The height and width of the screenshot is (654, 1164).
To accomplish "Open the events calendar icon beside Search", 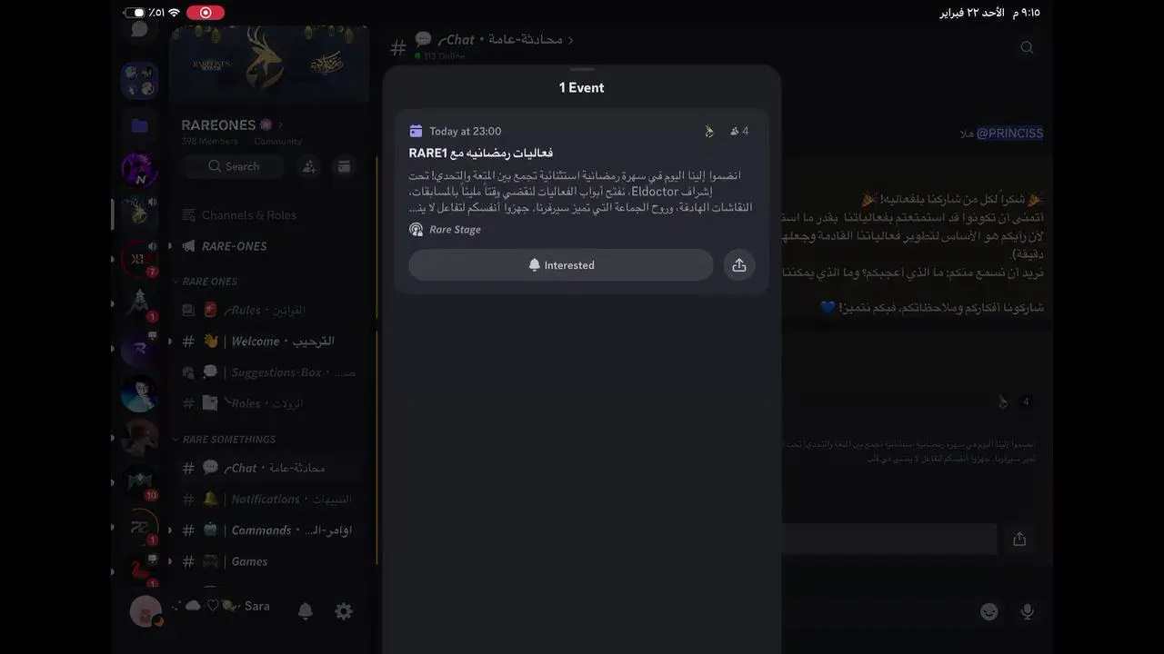I will point(344,166).
